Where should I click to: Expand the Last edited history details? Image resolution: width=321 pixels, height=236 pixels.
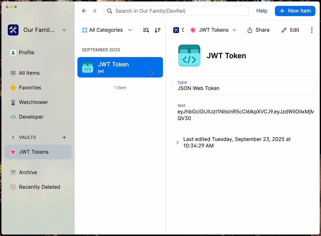click(x=178, y=142)
